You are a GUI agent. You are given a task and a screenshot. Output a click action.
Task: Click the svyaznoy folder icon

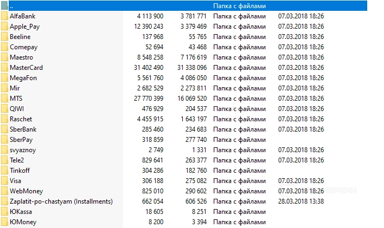pyautogui.click(x=4, y=149)
